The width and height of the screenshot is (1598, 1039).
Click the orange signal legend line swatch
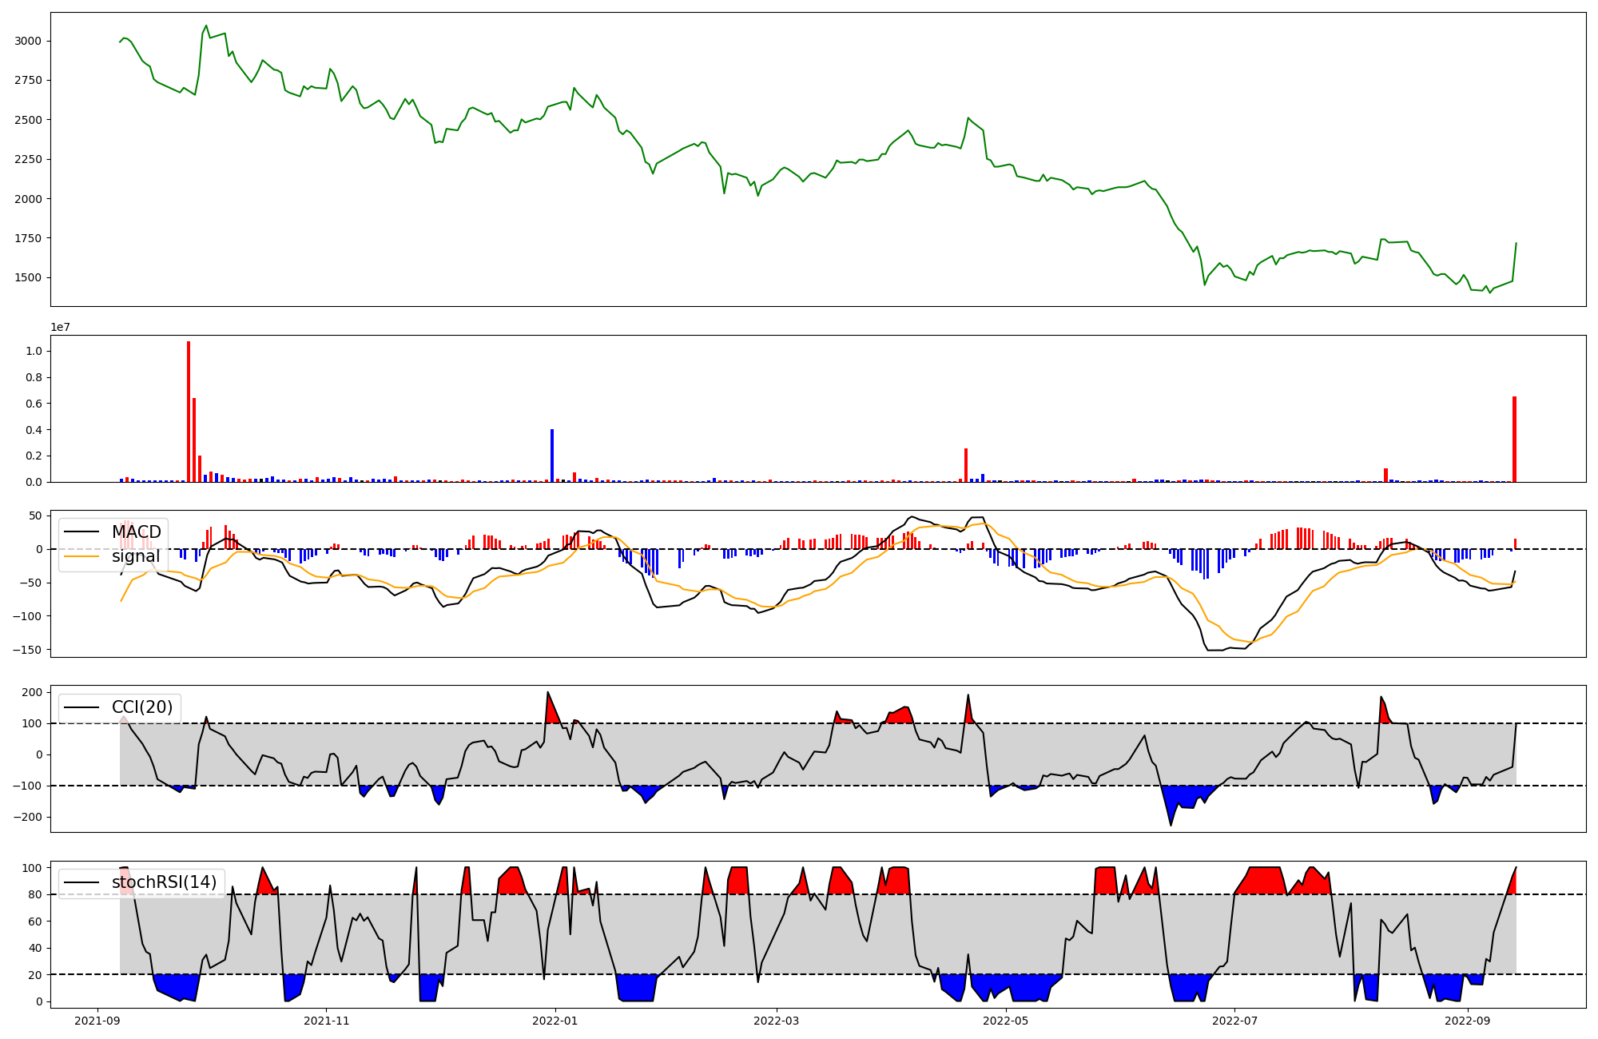81,556
